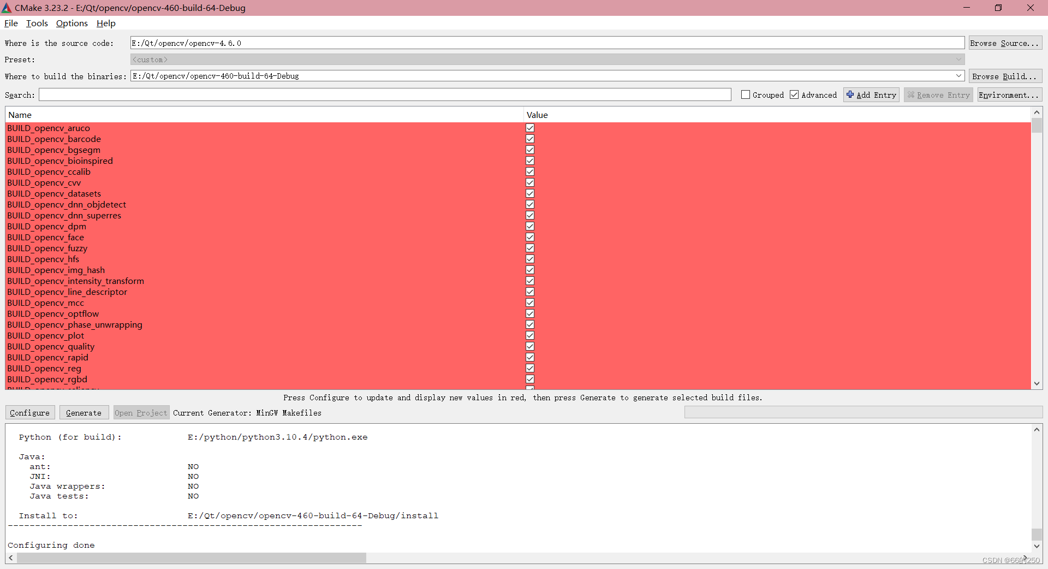Click the cache list scroll up arrow
The width and height of the screenshot is (1048, 569).
tap(1037, 112)
